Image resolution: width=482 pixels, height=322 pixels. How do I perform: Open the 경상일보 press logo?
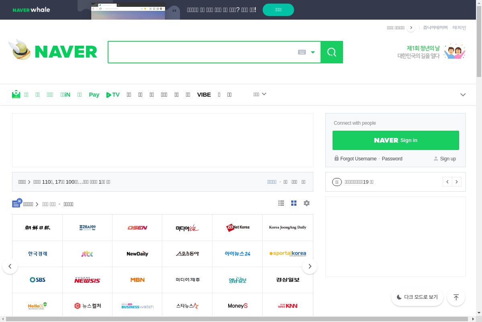(x=288, y=280)
